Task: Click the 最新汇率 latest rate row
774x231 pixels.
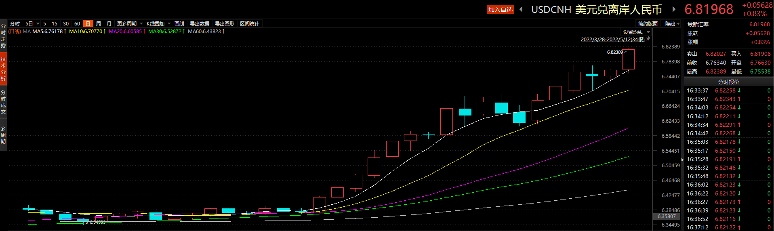Action: click(728, 24)
